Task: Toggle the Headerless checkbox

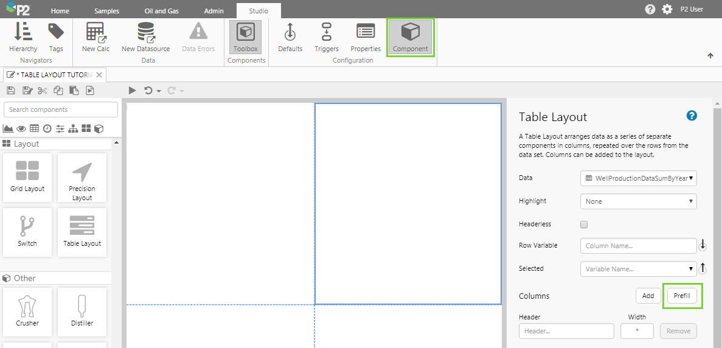Action: click(x=584, y=224)
